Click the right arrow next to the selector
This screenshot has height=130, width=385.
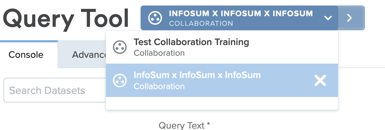350,18
